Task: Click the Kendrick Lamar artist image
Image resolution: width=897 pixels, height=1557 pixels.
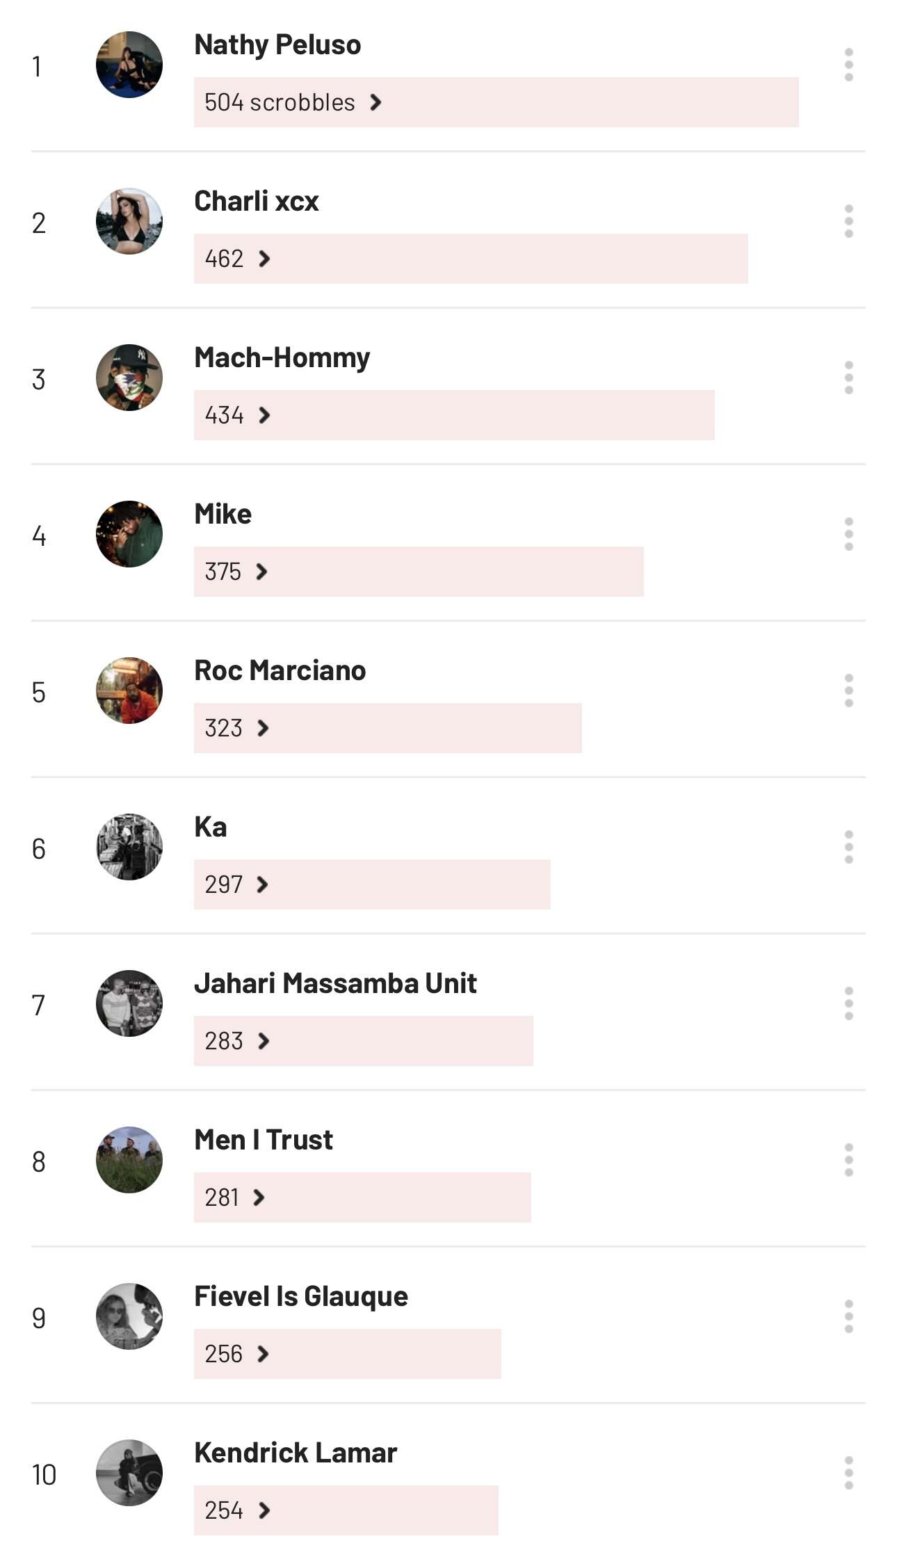Action: point(129,1473)
